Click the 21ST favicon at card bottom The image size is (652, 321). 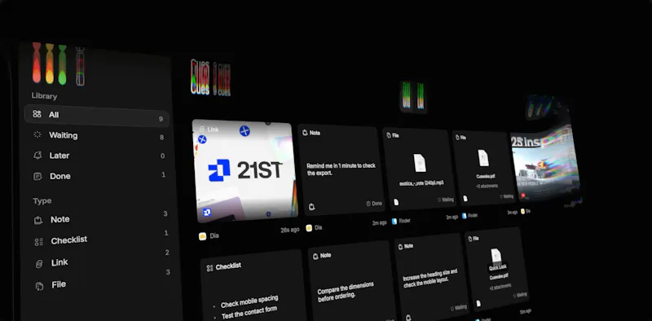click(x=207, y=213)
